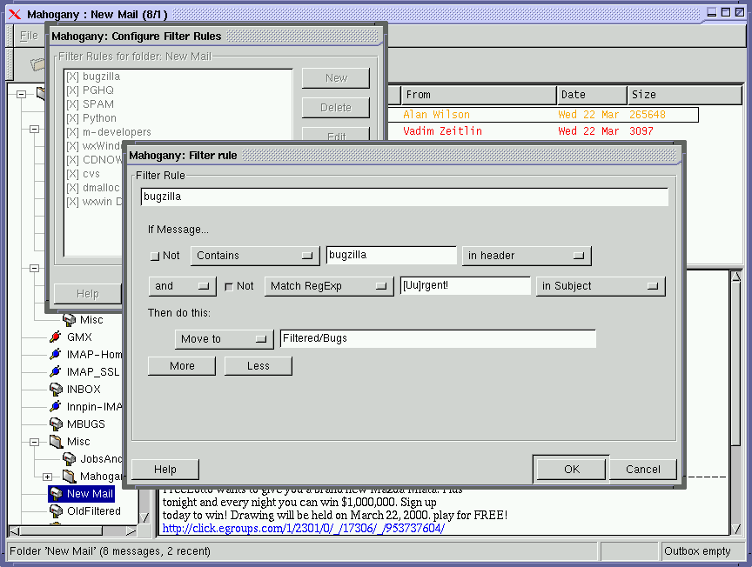Click 'Outbox empty' status bar entry

point(702,551)
